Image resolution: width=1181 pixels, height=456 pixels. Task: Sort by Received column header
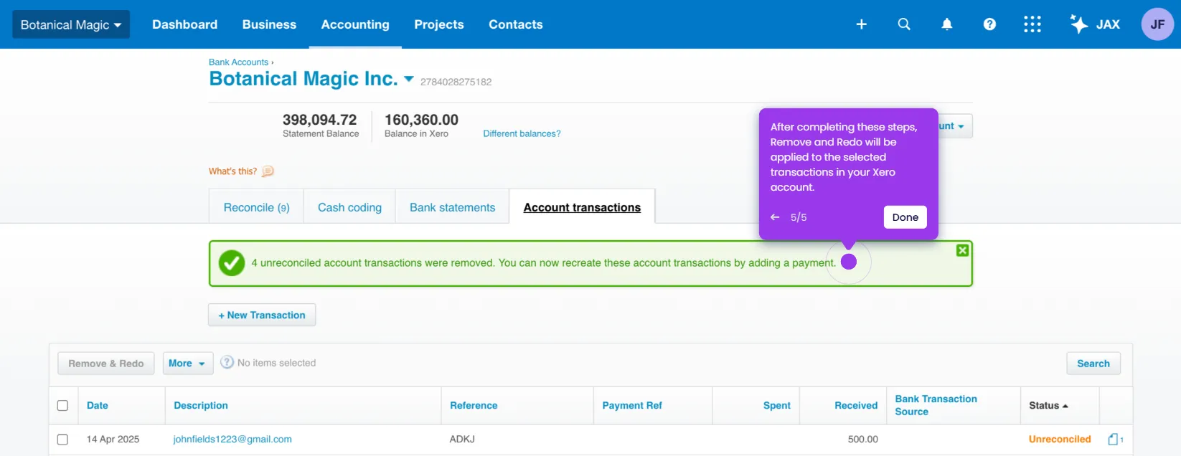coord(856,406)
